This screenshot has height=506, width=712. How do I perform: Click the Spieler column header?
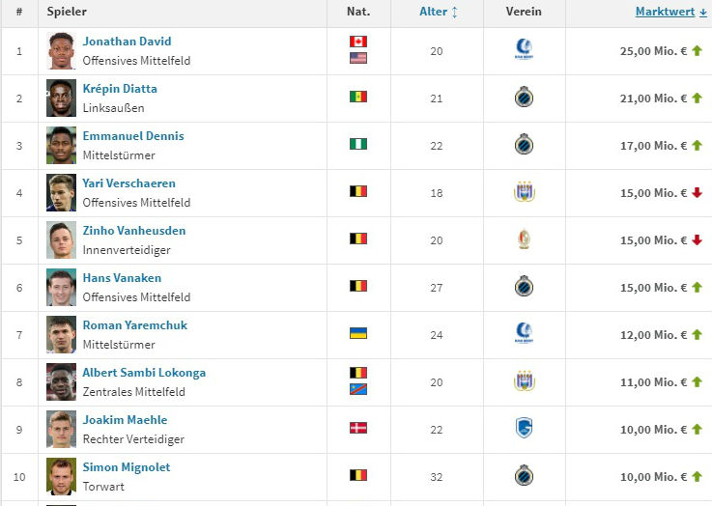[x=67, y=12]
